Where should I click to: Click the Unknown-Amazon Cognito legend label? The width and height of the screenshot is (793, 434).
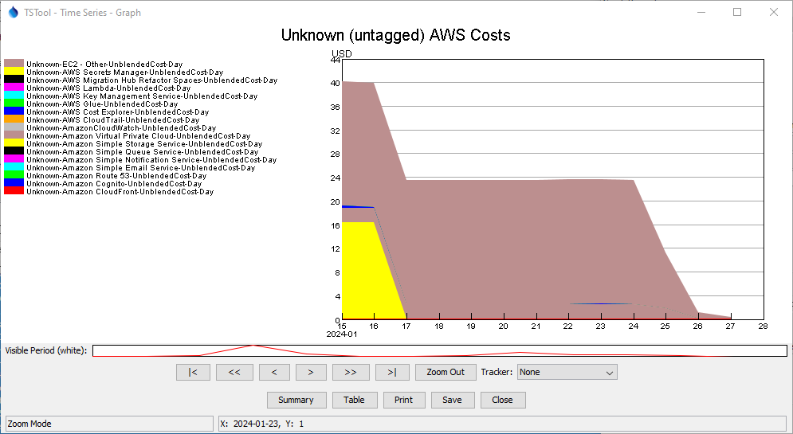[x=114, y=184]
